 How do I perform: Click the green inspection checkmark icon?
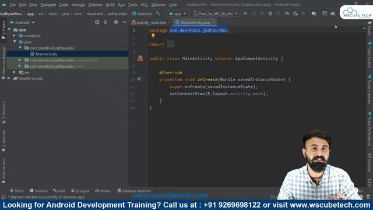364,29
